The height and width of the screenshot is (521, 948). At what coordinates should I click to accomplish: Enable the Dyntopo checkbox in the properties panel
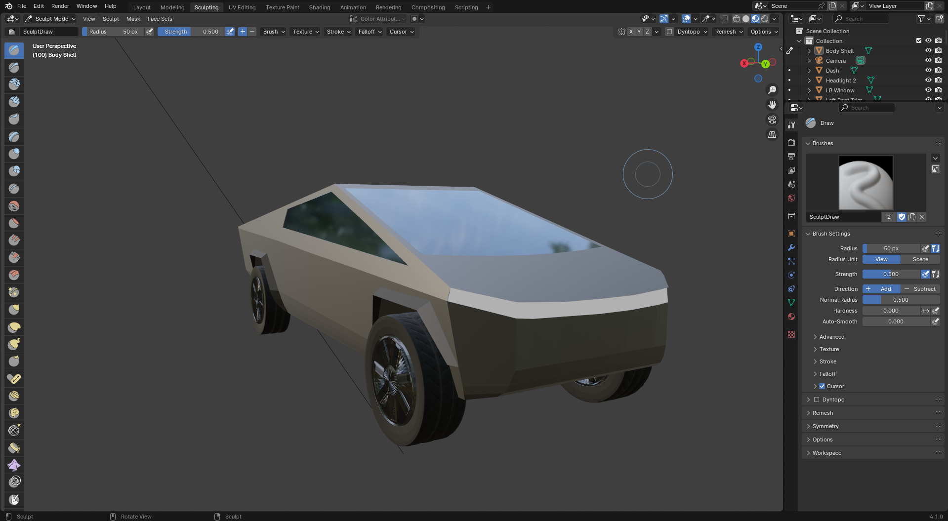[817, 400]
